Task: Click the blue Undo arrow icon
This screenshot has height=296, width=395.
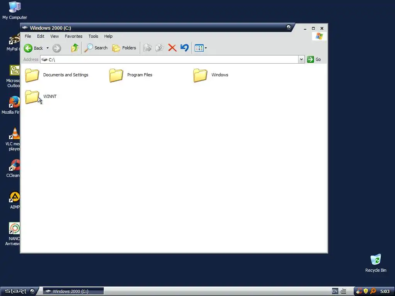Action: tap(184, 48)
